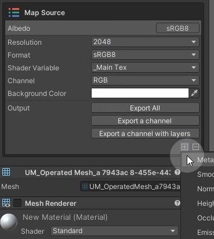Click the mesh asset icon in Mesh field
This screenshot has width=214, height=239.
(85, 187)
